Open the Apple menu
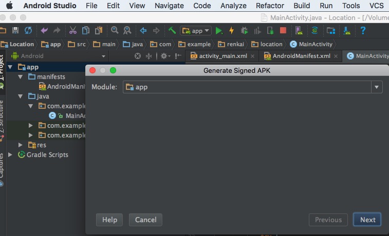389x236 pixels. [9, 5]
